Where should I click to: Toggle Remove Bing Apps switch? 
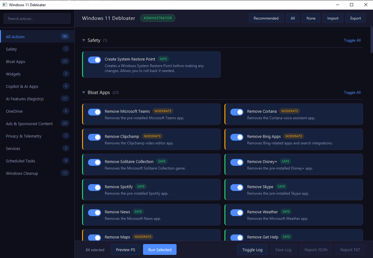point(237,137)
